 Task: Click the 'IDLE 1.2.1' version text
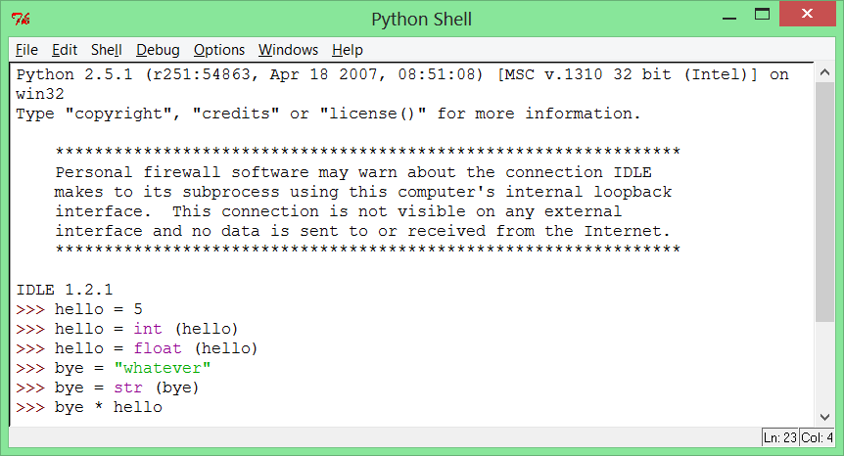click(x=65, y=290)
